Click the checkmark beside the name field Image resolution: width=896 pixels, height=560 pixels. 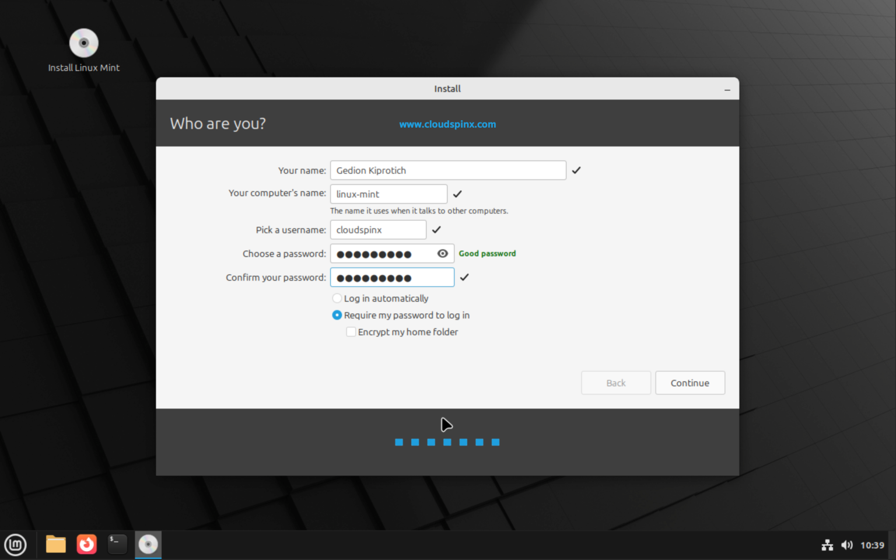pos(576,170)
